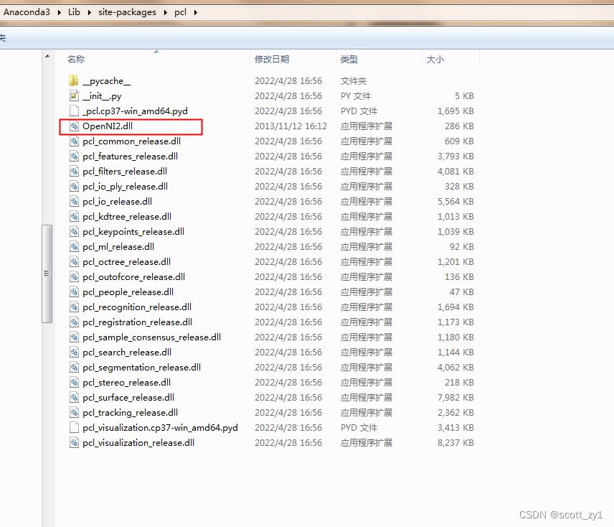614x527 pixels.
Task: Select the file name OpenNI2.dll
Action: pos(108,126)
